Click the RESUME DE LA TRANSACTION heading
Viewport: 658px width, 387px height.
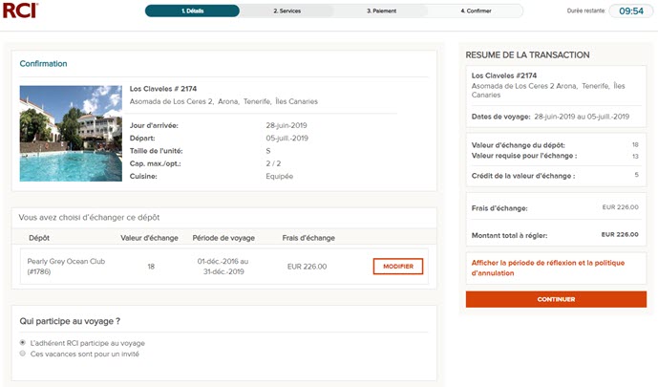pyautogui.click(x=527, y=55)
